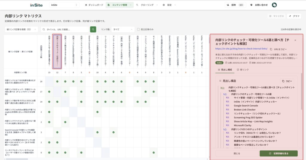Enable the 孤立記事のみ checkbox

coord(138,30)
